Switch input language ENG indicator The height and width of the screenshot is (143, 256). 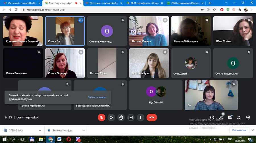pyautogui.click(x=230, y=139)
